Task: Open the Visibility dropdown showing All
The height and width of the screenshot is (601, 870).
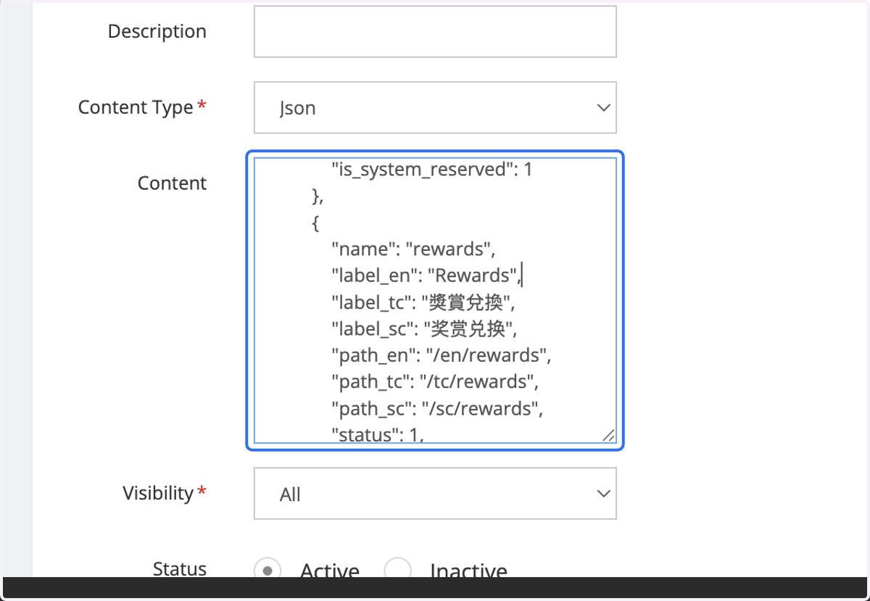Action: pyautogui.click(x=435, y=493)
